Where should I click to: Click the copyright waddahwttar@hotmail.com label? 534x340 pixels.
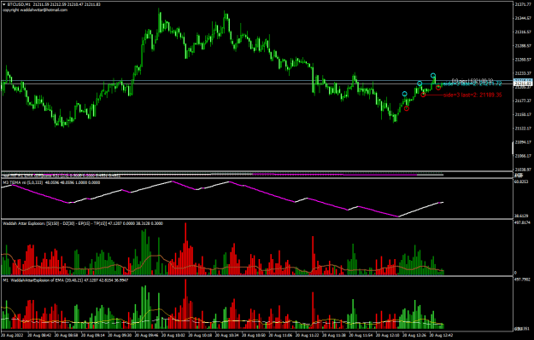click(35, 10)
